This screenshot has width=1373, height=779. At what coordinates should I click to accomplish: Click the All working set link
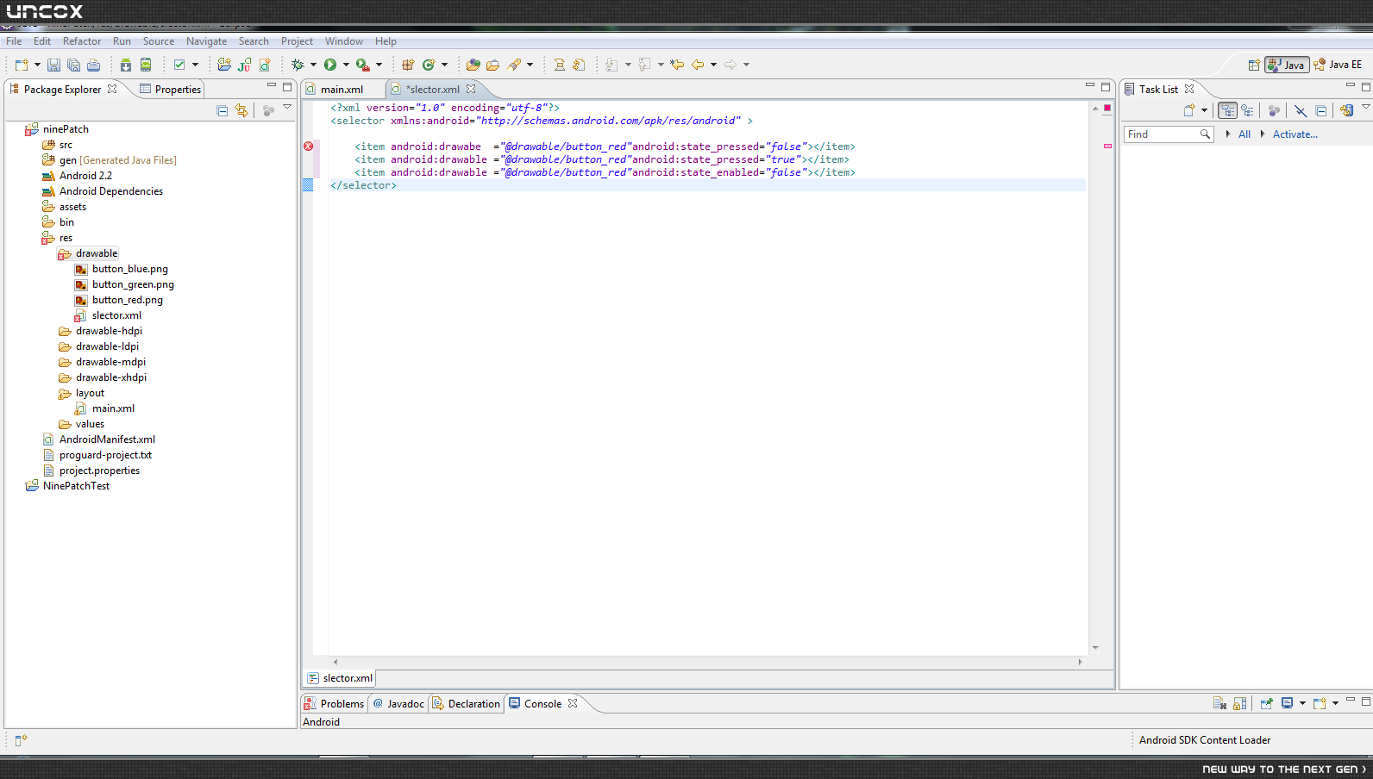point(1244,134)
